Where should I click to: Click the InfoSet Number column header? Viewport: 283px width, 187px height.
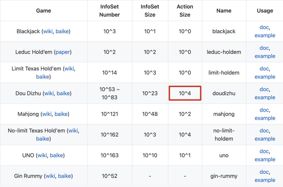(110, 11)
